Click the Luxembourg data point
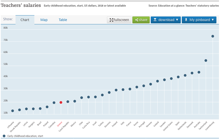The image size is (221, 139). coord(213,36)
